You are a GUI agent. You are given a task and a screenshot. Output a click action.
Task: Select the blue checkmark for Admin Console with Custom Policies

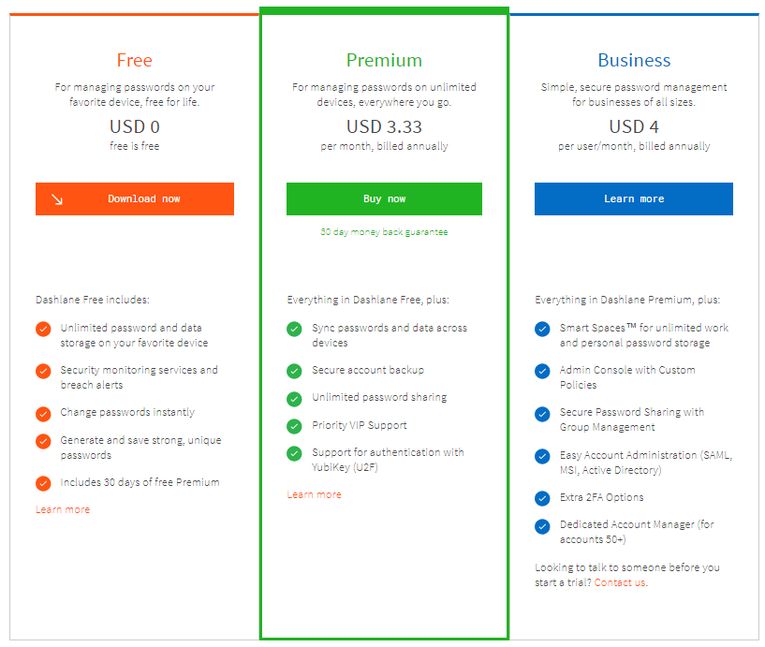tap(542, 372)
